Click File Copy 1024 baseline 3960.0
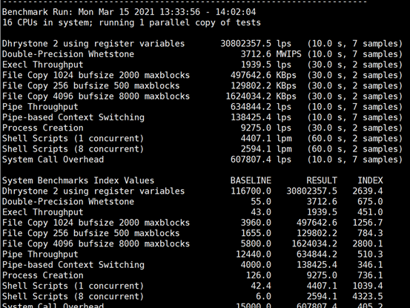Image resolution: width=410 pixels, height=308 pixels. [x=256, y=223]
